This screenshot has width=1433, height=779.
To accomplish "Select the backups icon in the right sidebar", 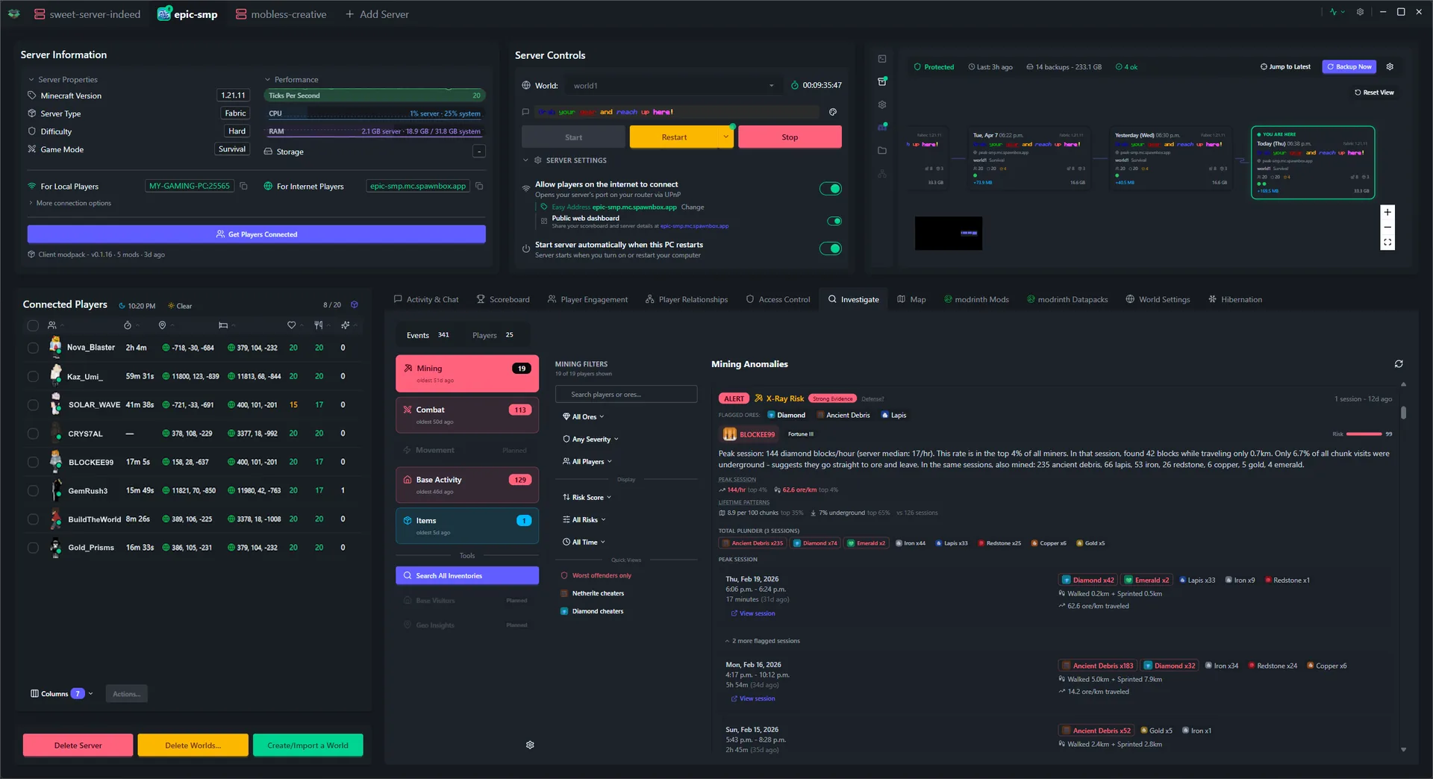I will point(881,81).
